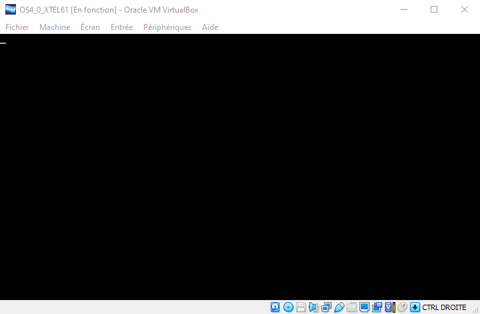Click the VirtualBox title bar app icon
The width and height of the screenshot is (480, 314).
[11, 9]
